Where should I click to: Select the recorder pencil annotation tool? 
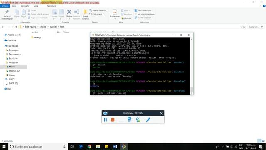(x=148, y=120)
